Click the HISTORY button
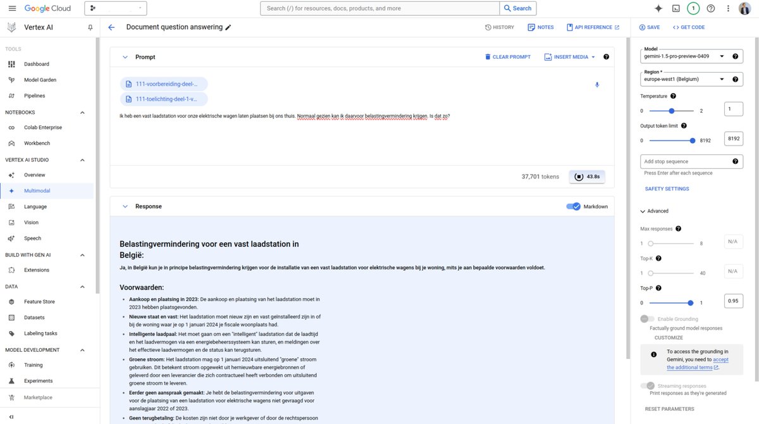Viewport: 759px width, 424px height. [500, 27]
